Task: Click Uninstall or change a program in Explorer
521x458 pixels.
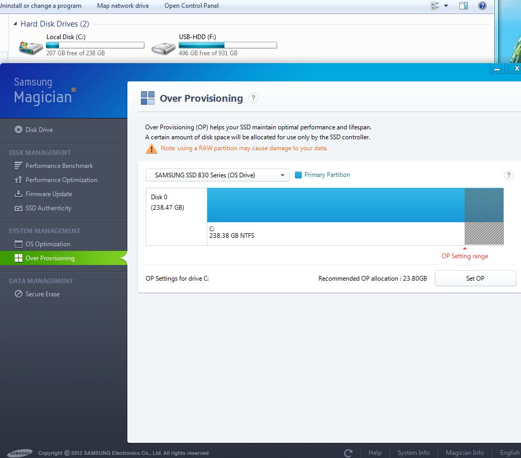Action: [x=41, y=6]
